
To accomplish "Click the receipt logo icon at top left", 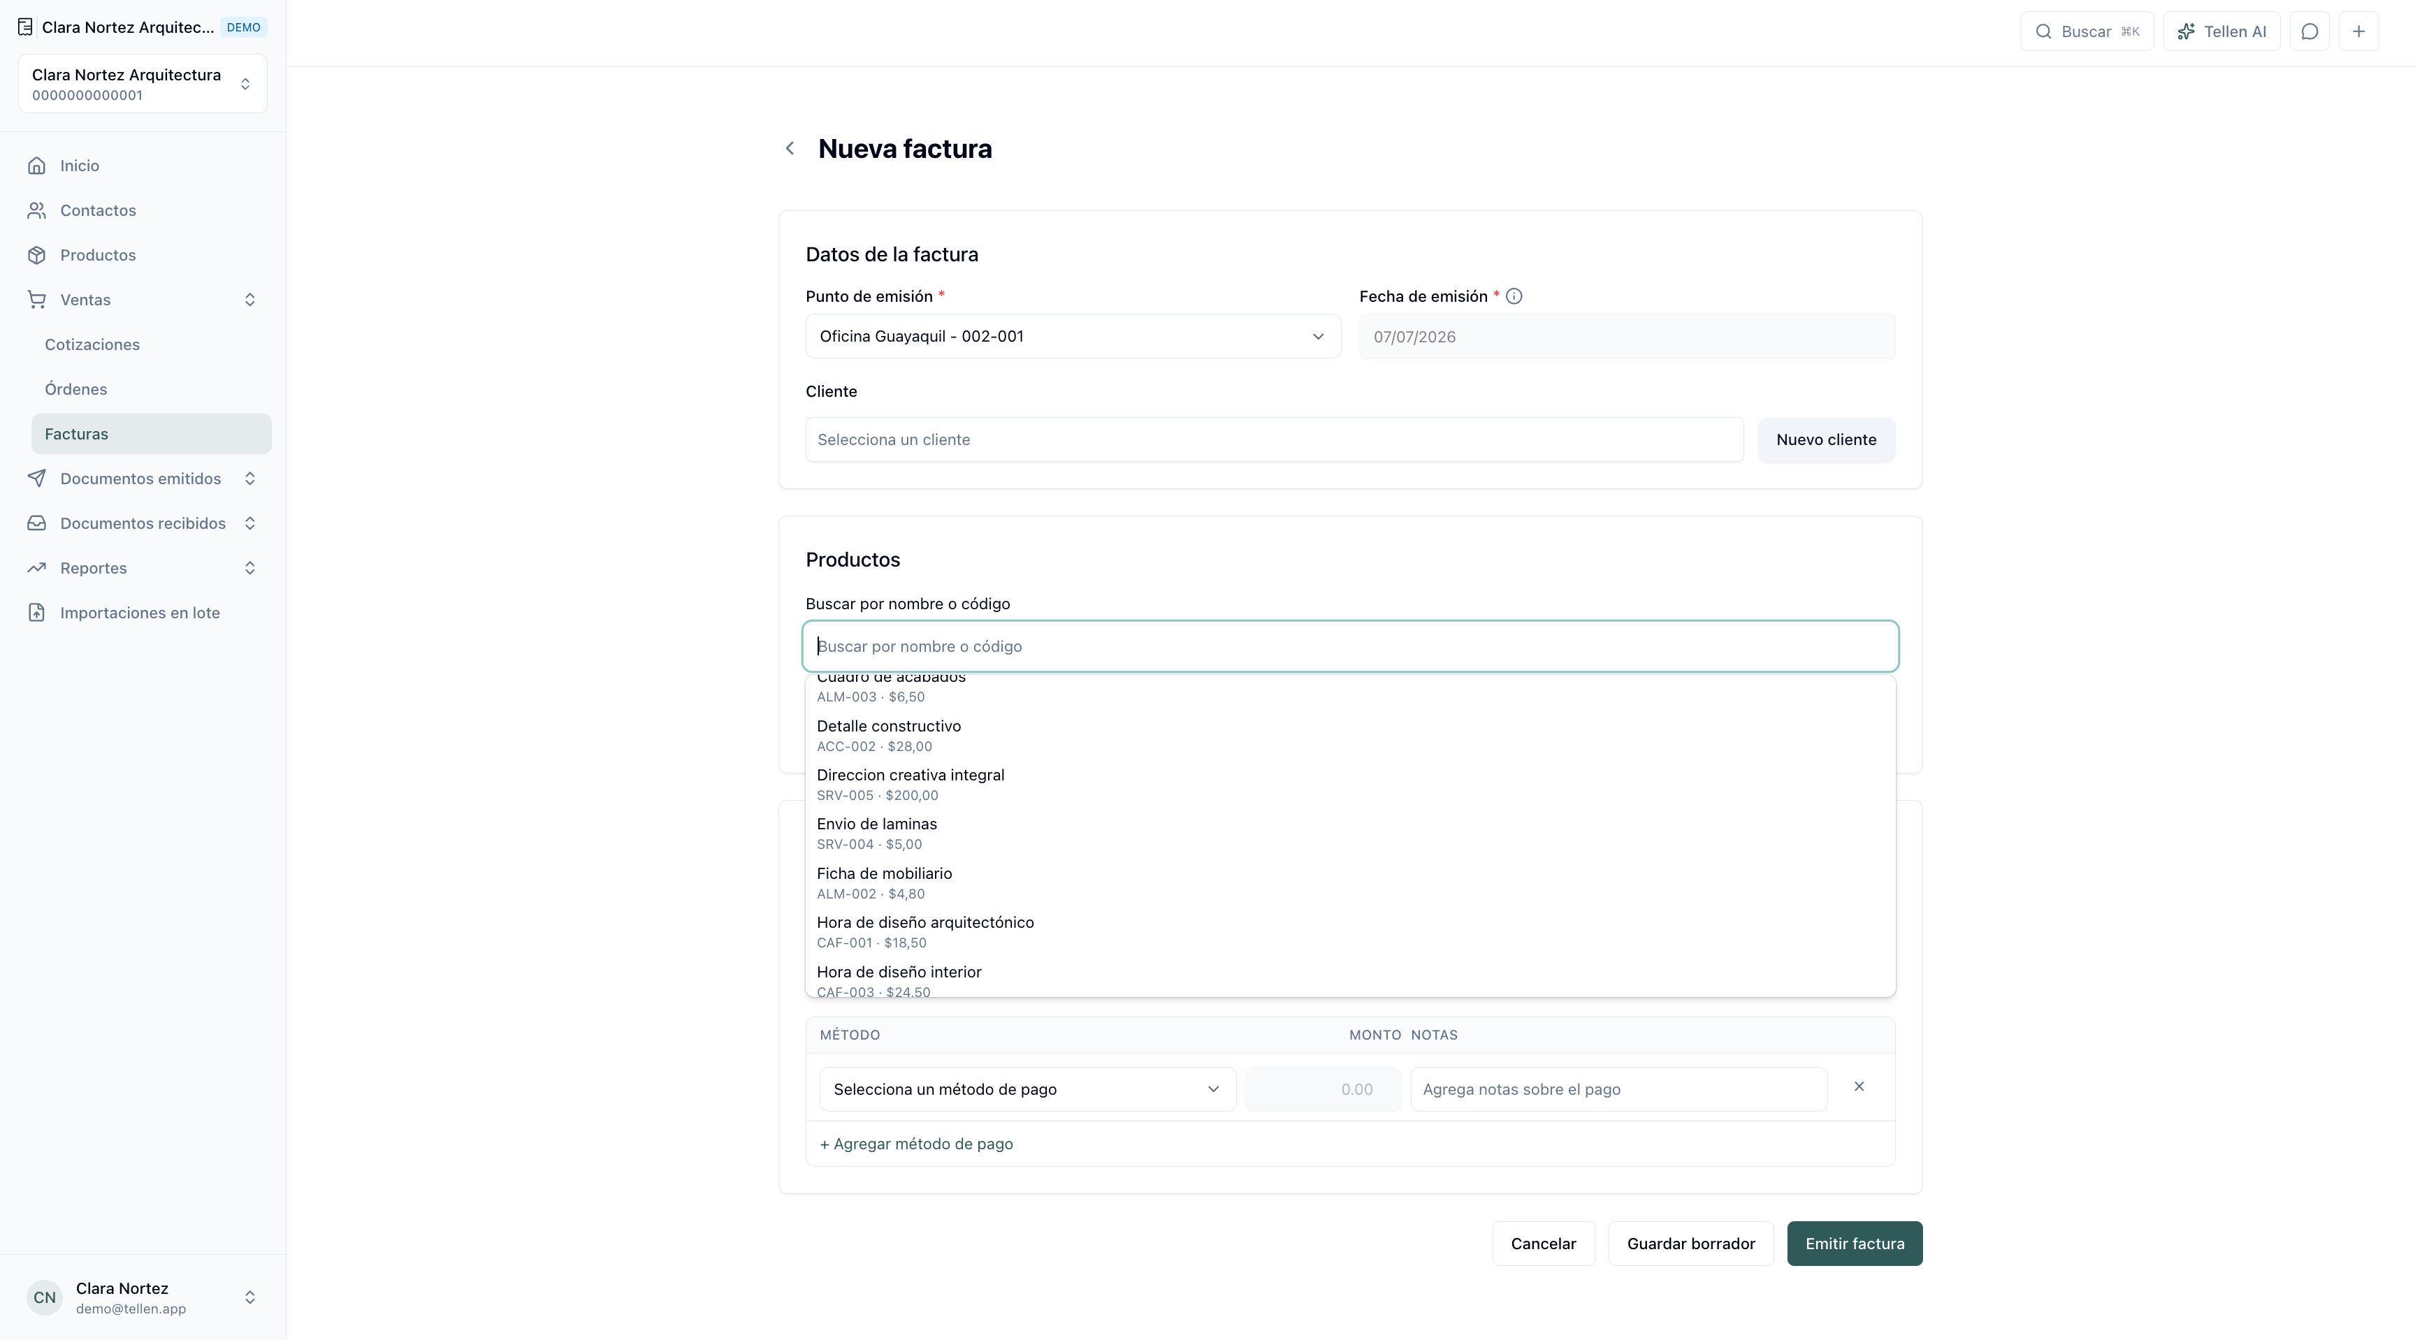I will 25,27.
